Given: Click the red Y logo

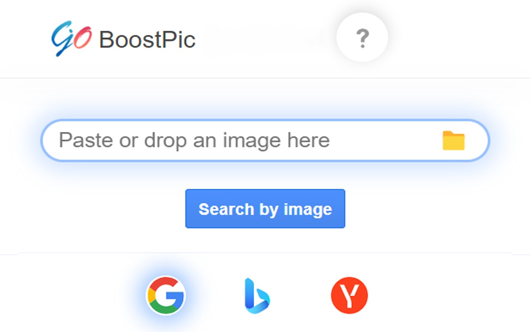Looking at the screenshot, I should point(349,295).
